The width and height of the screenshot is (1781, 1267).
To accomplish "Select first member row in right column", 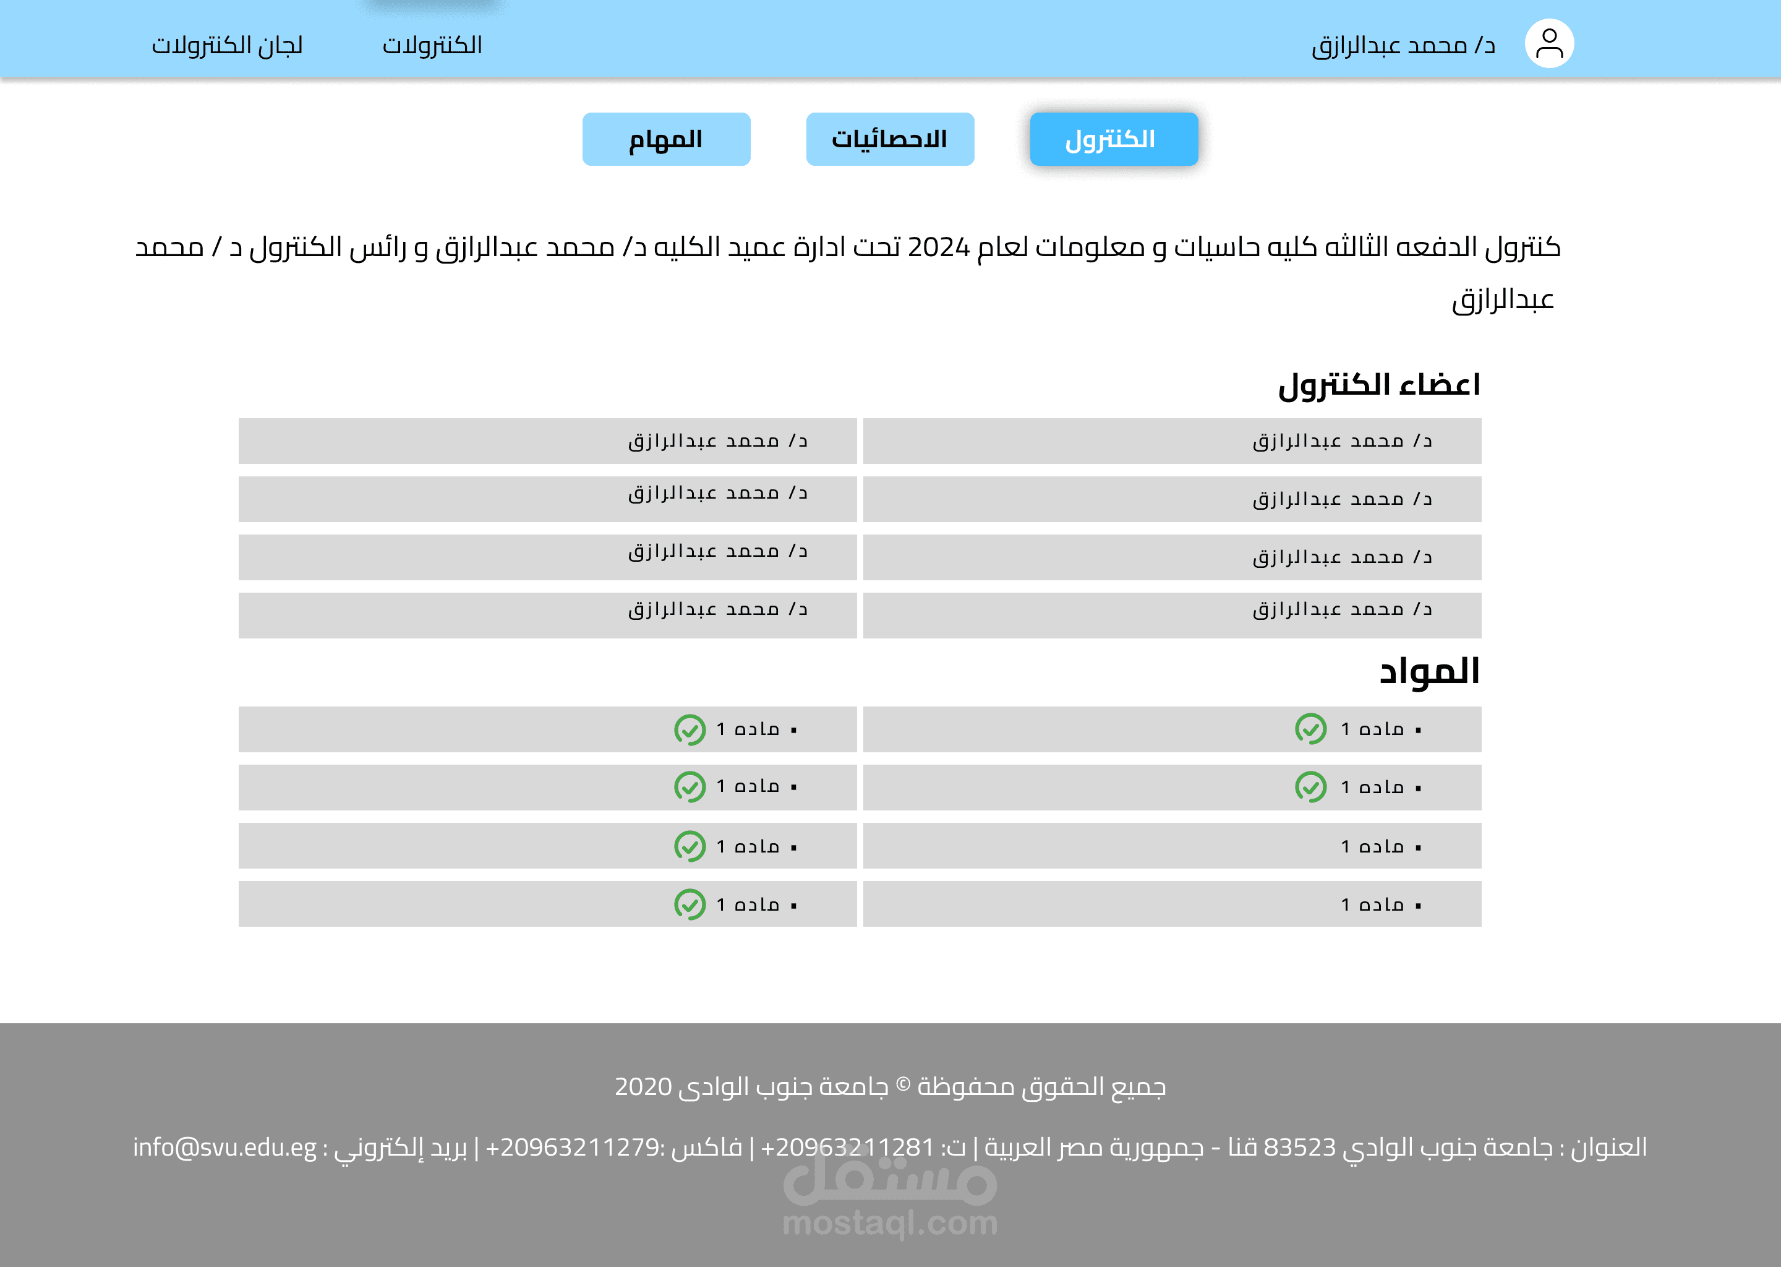I will point(1171,441).
